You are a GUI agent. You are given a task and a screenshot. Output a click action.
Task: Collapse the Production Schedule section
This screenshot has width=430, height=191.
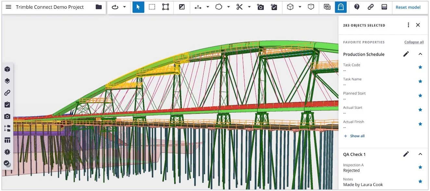point(420,54)
